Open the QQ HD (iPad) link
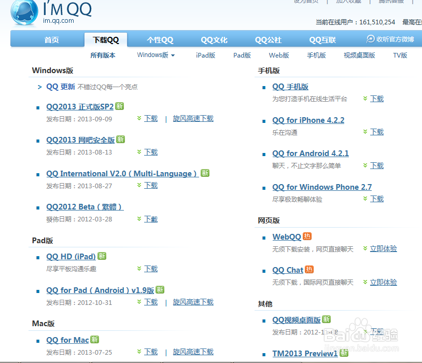The width and height of the screenshot is (422, 363). (x=71, y=257)
